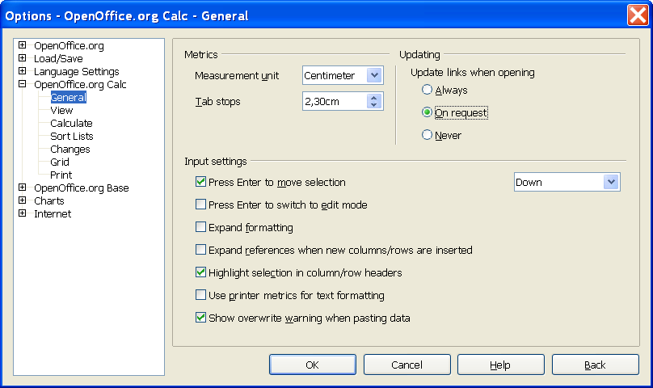Toggle Expand formatting checkbox

(200, 226)
